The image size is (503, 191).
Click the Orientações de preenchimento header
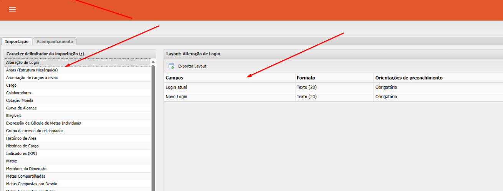click(x=409, y=78)
